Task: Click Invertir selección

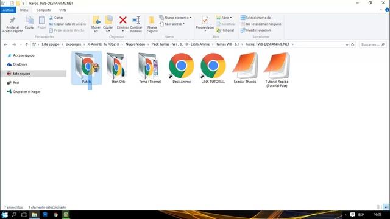Action: [x=256, y=30]
